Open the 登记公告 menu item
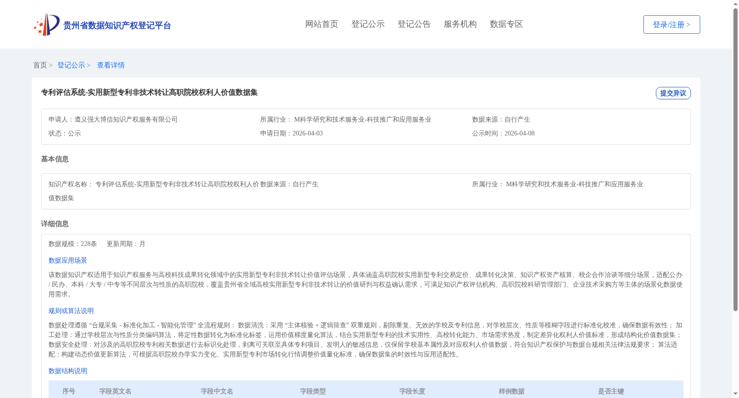 point(414,24)
